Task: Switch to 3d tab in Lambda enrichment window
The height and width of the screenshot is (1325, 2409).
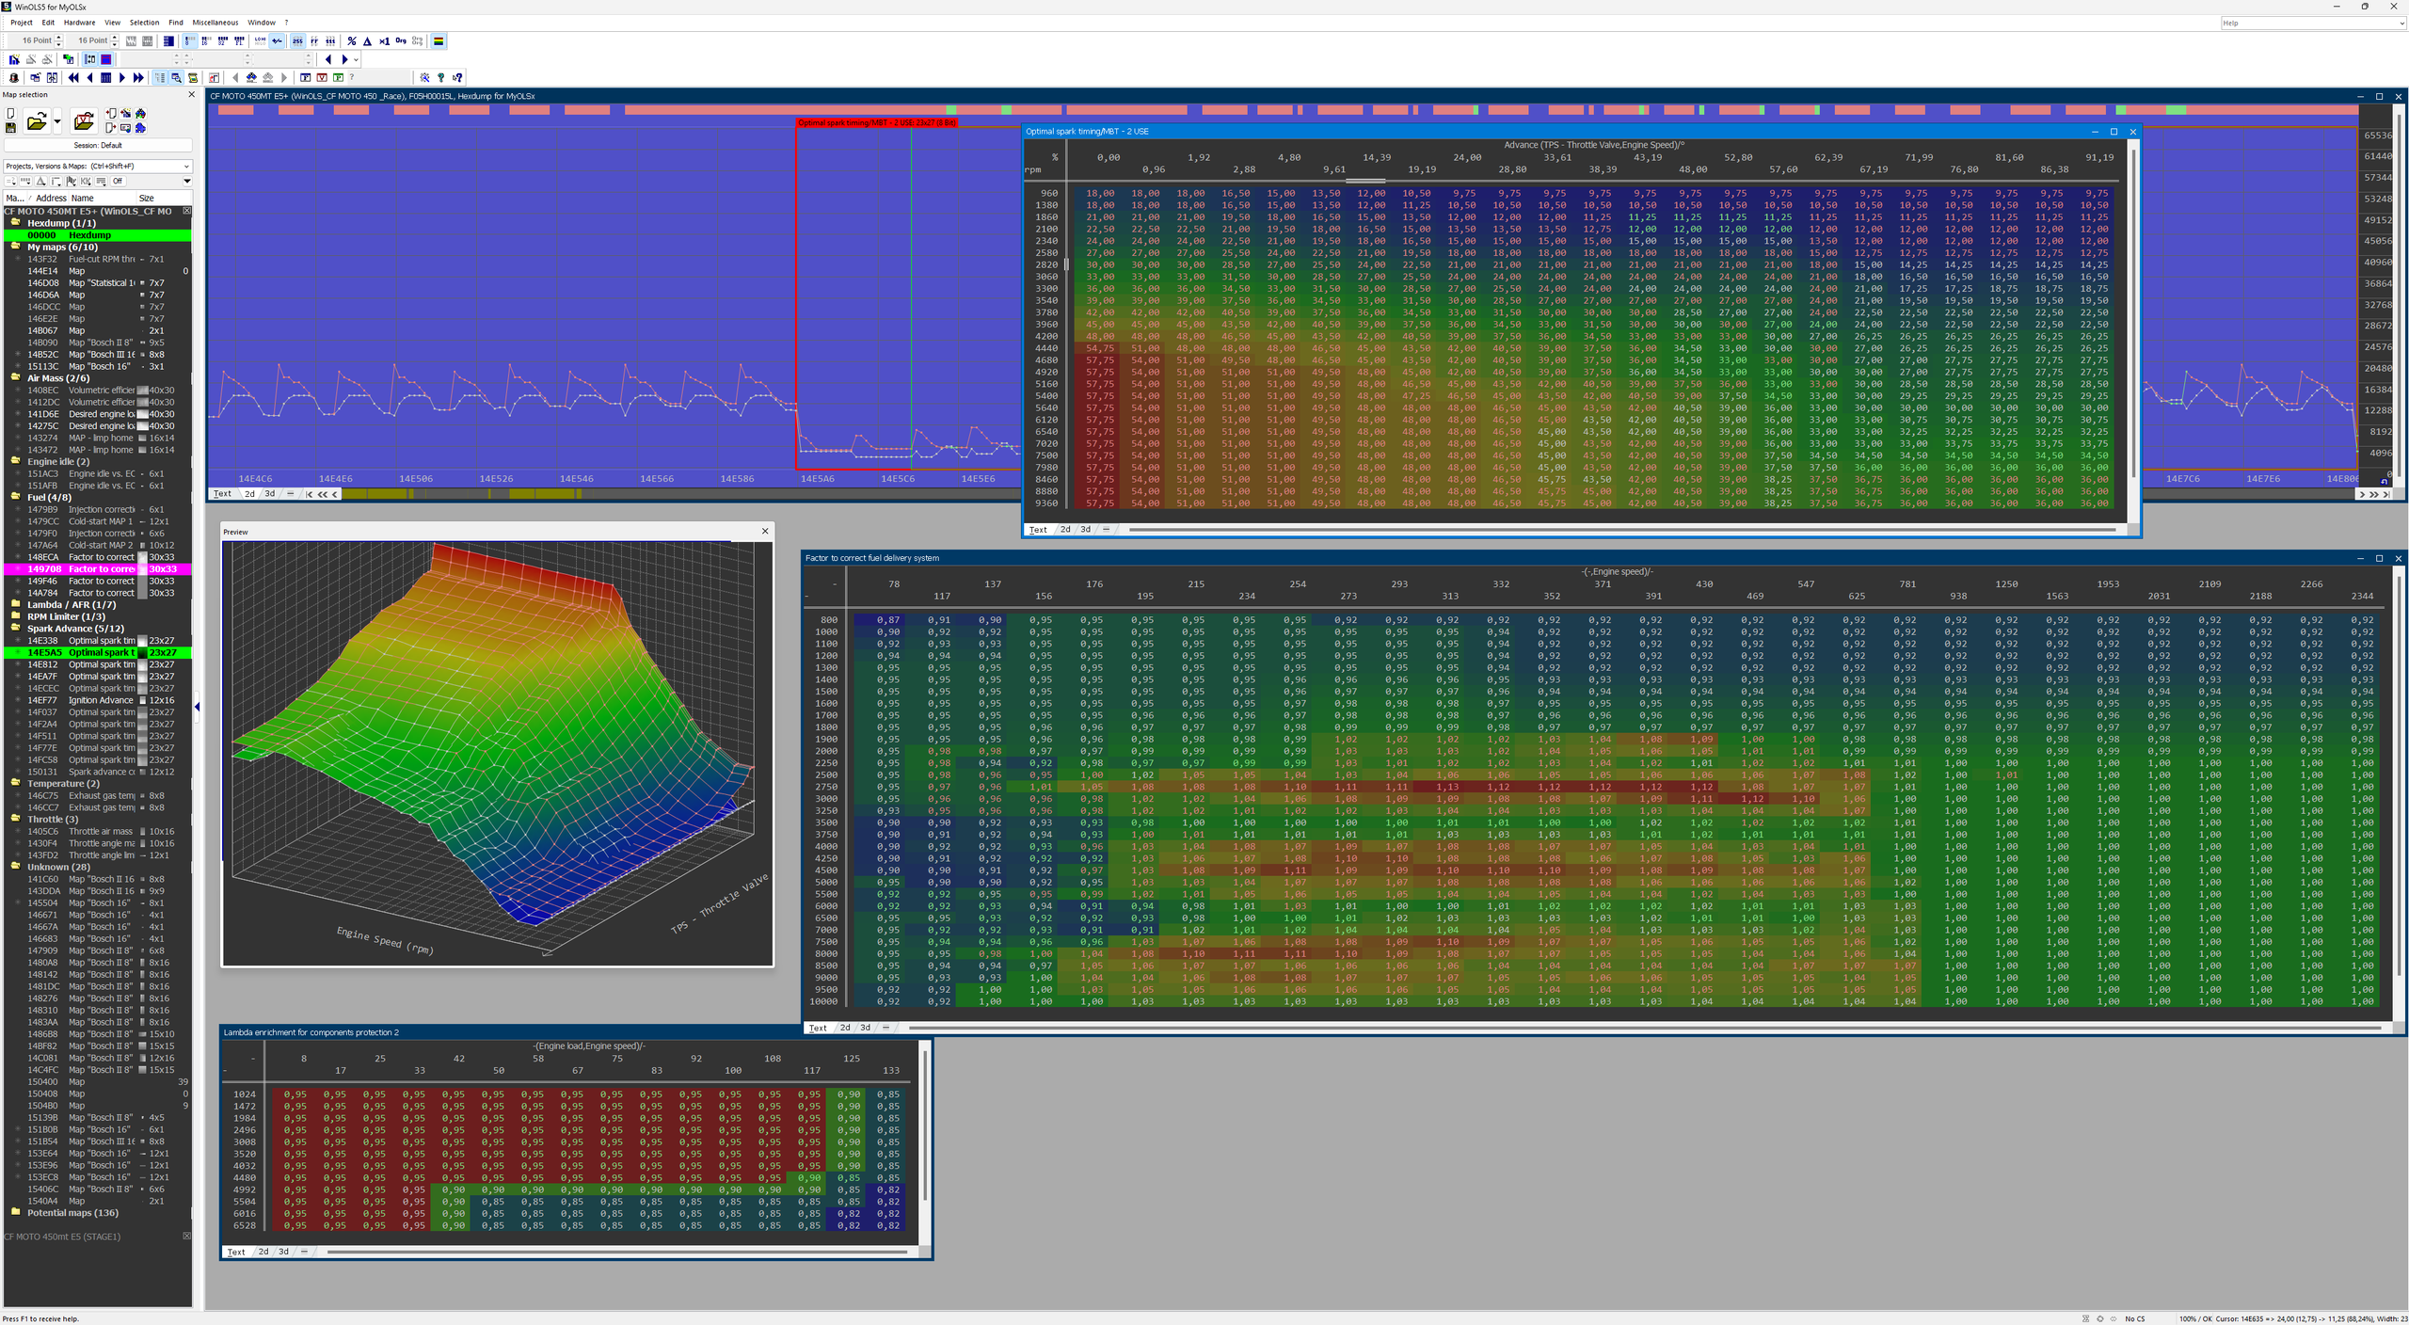Action: click(283, 1253)
